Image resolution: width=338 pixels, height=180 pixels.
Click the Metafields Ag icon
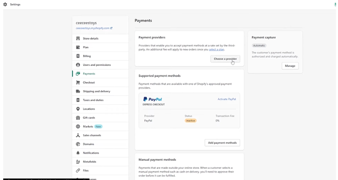(x=78, y=162)
